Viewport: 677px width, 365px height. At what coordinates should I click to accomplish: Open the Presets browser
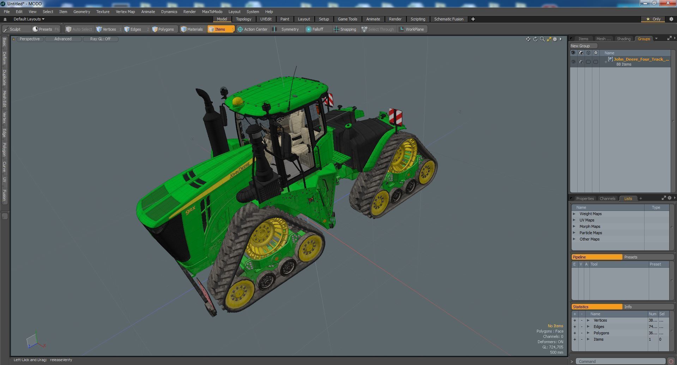[x=45, y=29]
